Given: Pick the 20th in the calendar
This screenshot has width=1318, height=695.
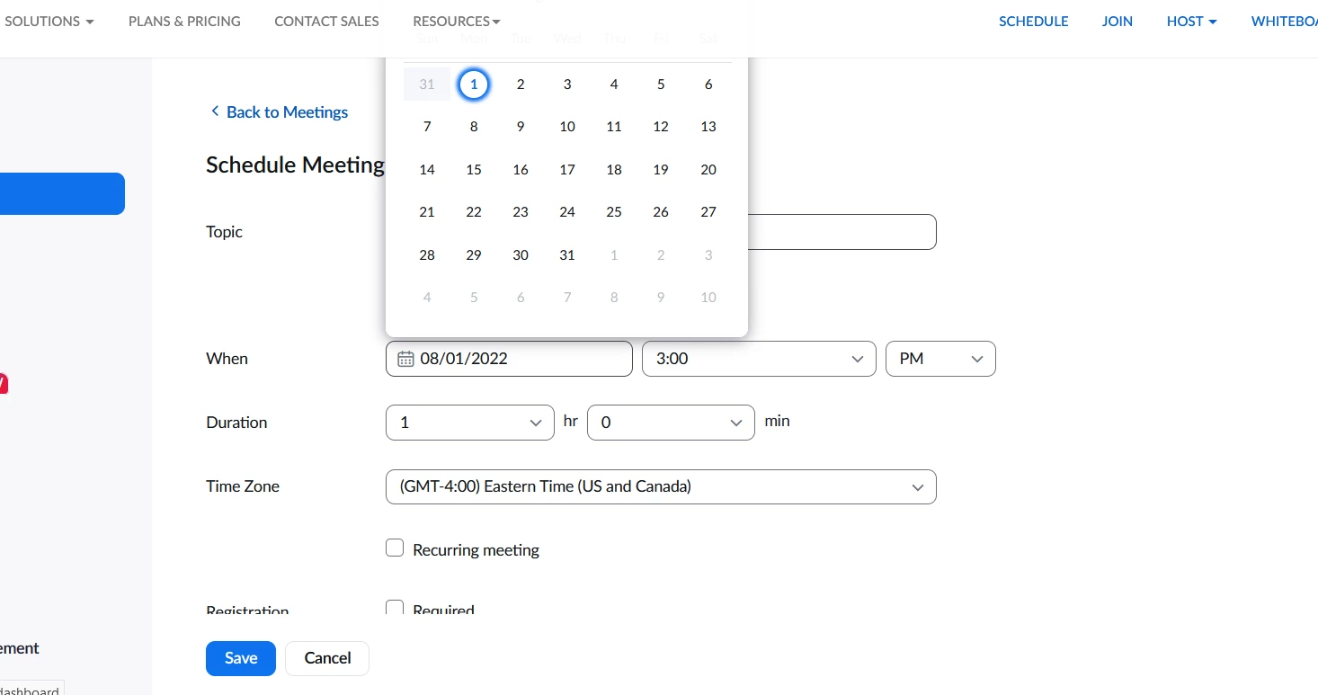Looking at the screenshot, I should (x=708, y=170).
